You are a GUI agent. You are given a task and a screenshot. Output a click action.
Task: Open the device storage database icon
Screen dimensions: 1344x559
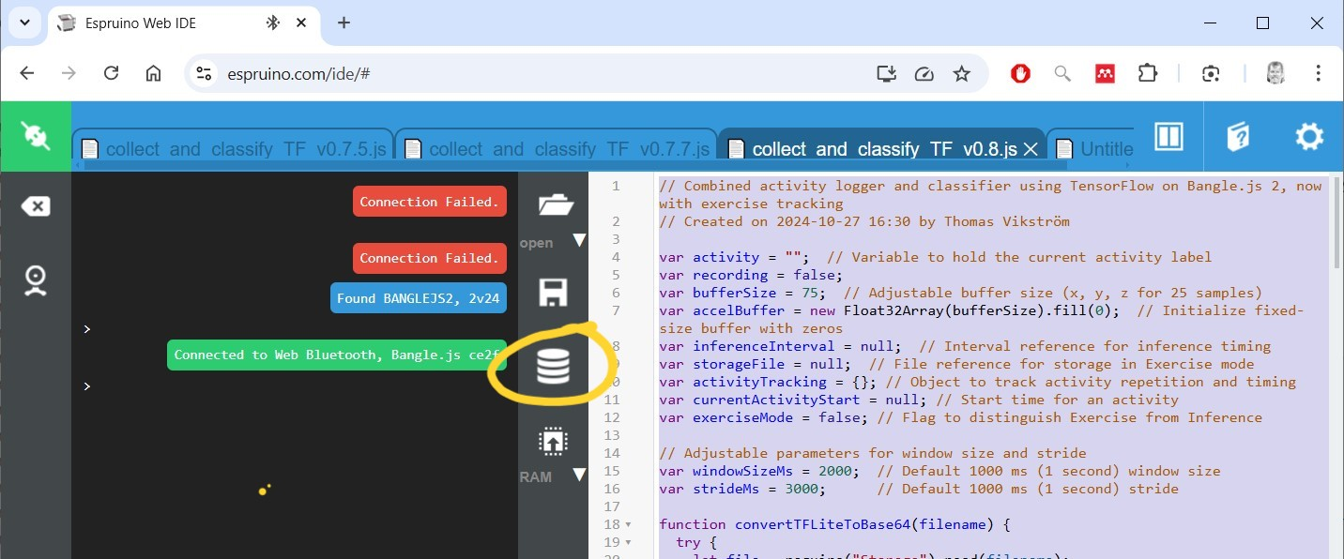point(553,367)
